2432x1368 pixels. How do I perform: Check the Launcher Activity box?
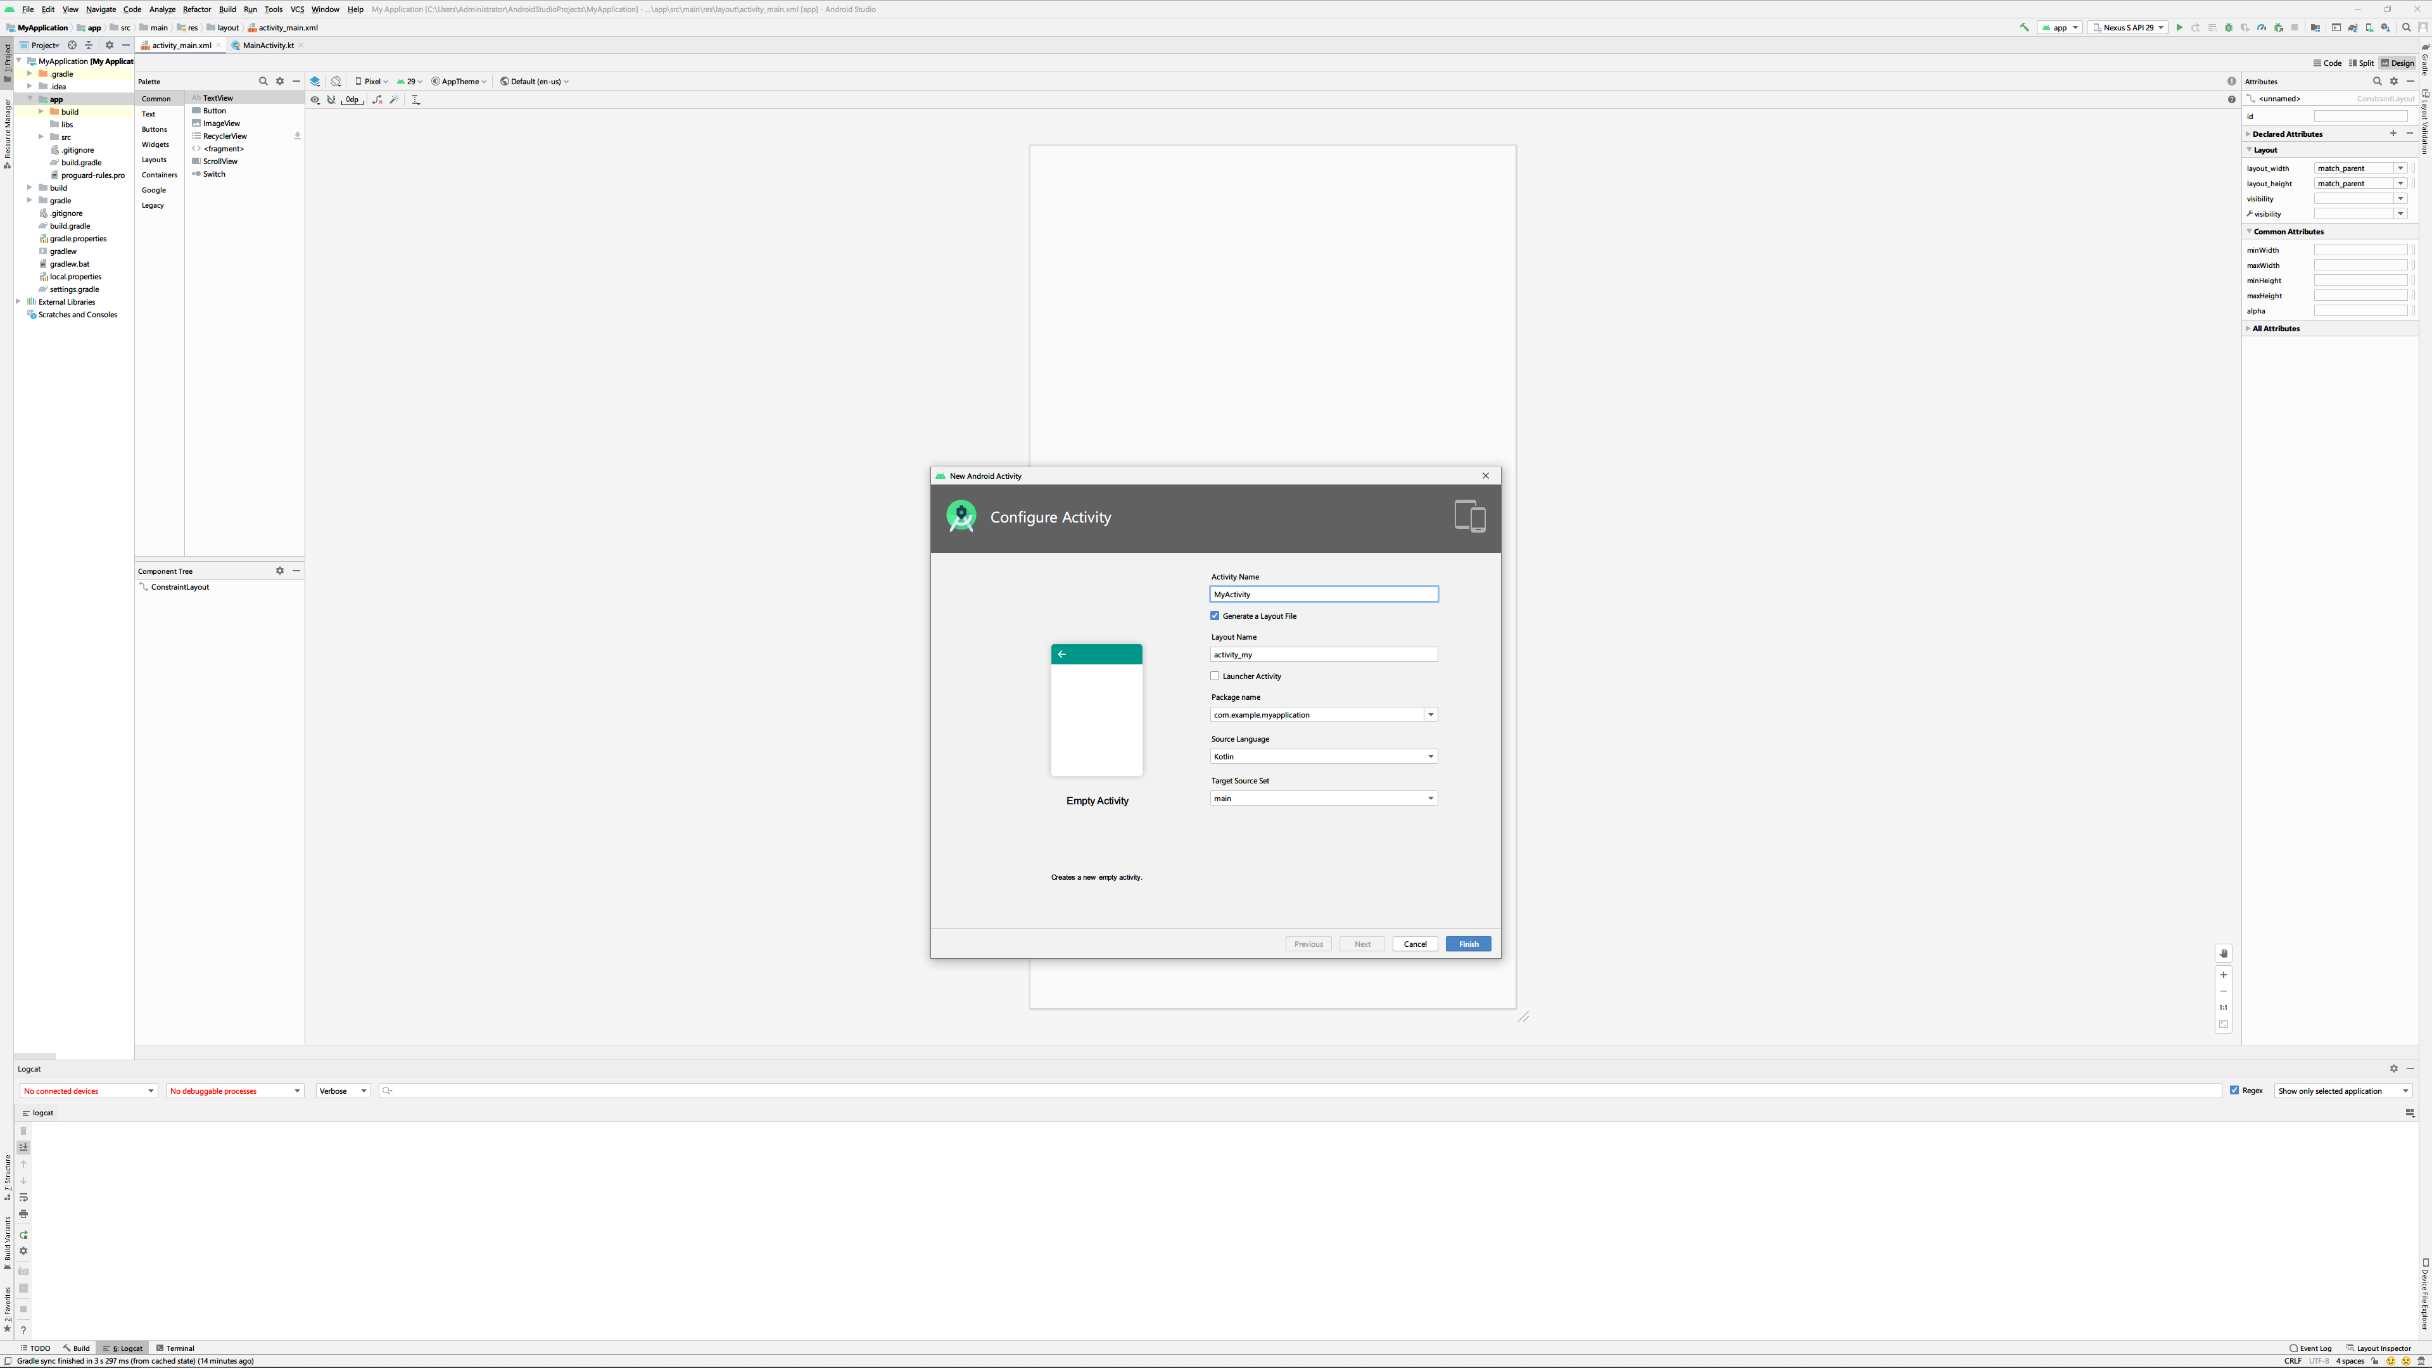tap(1215, 676)
